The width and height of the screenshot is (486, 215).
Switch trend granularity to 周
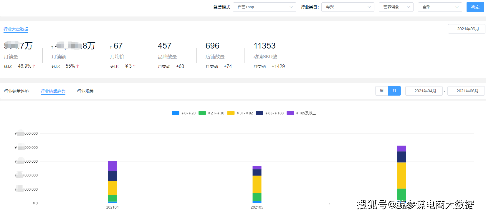(x=382, y=91)
